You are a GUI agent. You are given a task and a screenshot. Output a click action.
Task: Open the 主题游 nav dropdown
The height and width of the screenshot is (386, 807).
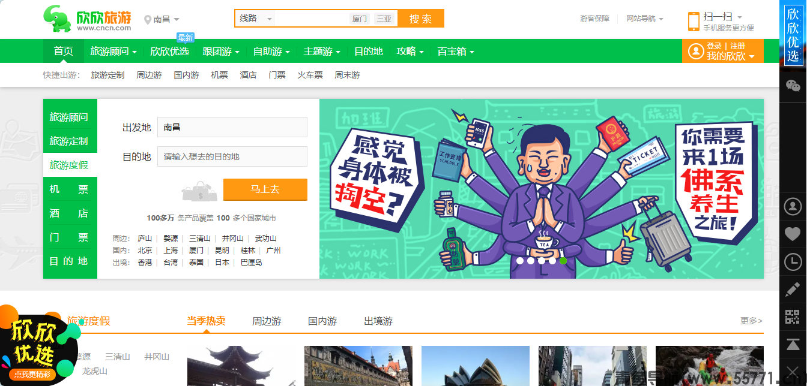click(x=322, y=52)
